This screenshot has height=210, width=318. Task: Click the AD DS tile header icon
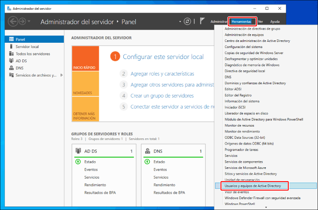click(x=78, y=151)
